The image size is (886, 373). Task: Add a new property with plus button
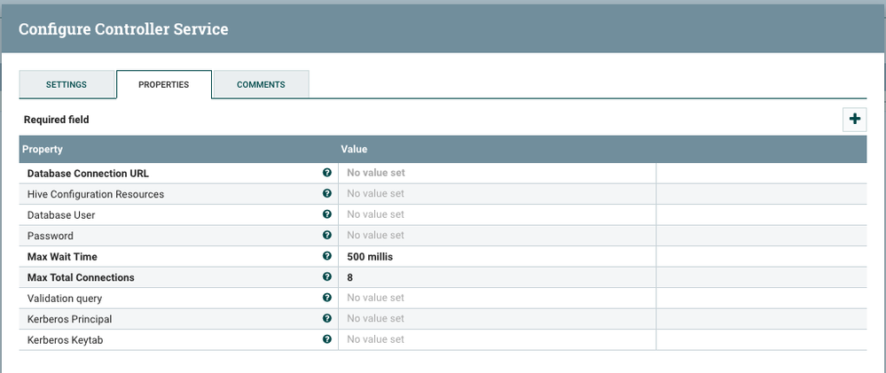[x=854, y=119]
